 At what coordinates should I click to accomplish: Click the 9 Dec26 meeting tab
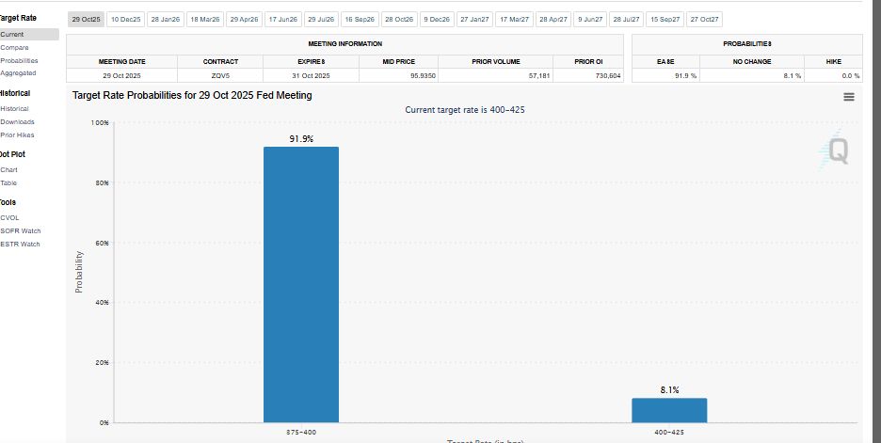(437, 20)
